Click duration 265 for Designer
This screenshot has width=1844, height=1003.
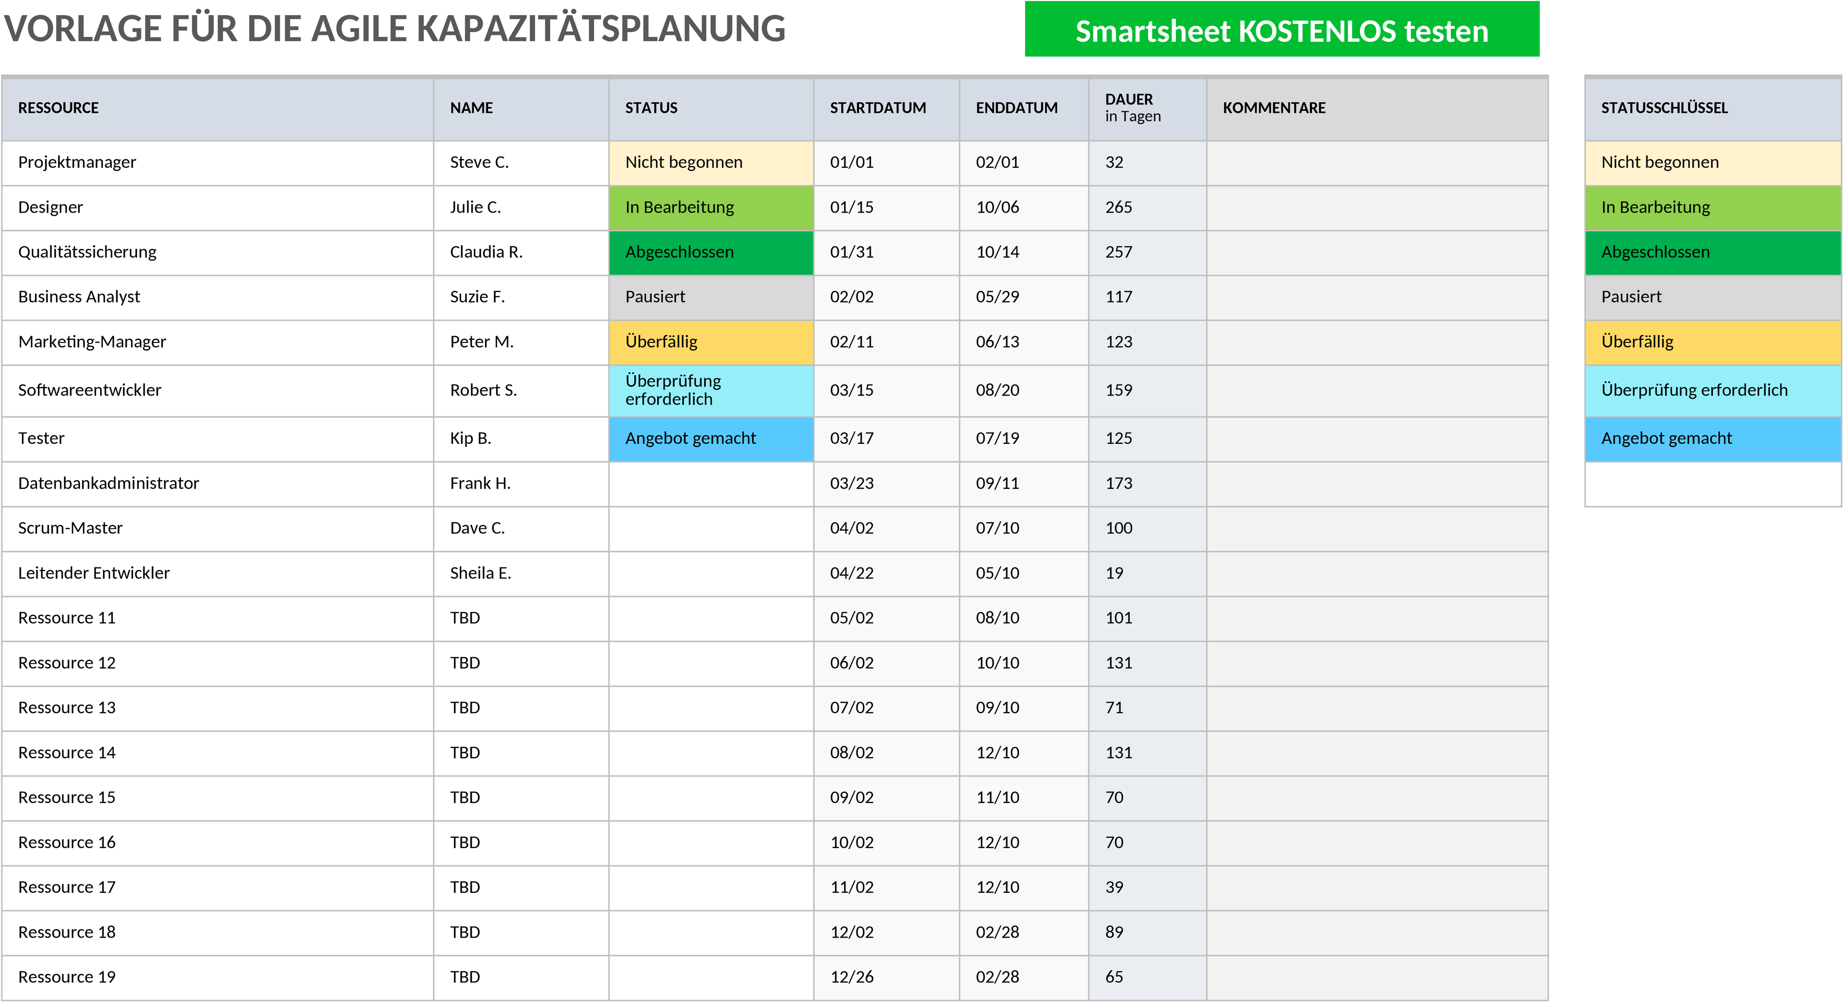(1148, 208)
